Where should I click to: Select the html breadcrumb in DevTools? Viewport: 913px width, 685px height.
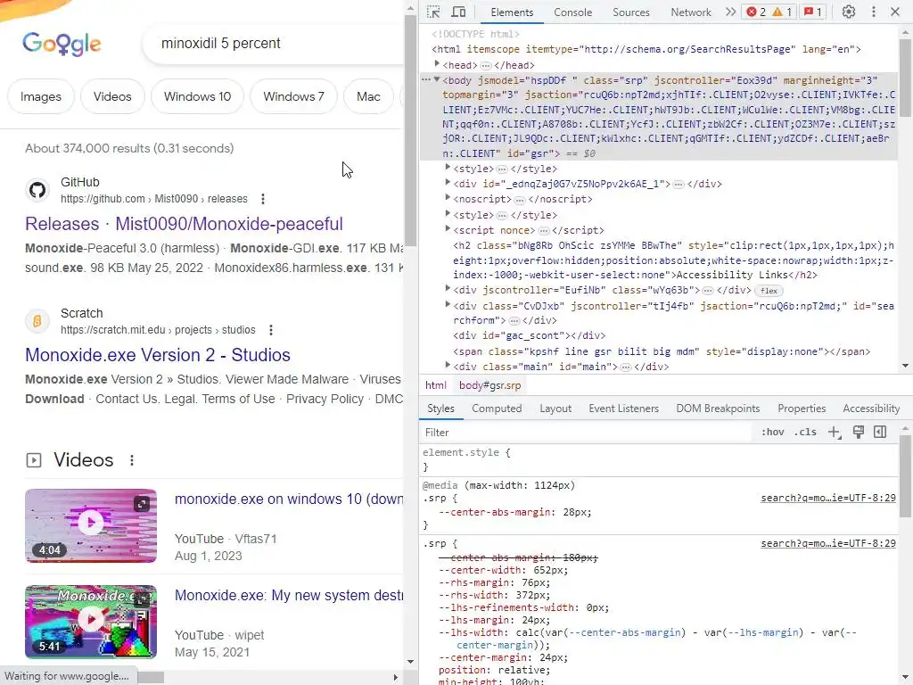tap(435, 385)
